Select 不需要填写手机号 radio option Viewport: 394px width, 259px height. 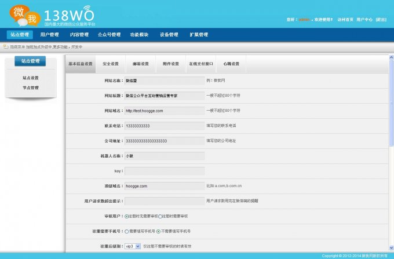tap(158, 231)
